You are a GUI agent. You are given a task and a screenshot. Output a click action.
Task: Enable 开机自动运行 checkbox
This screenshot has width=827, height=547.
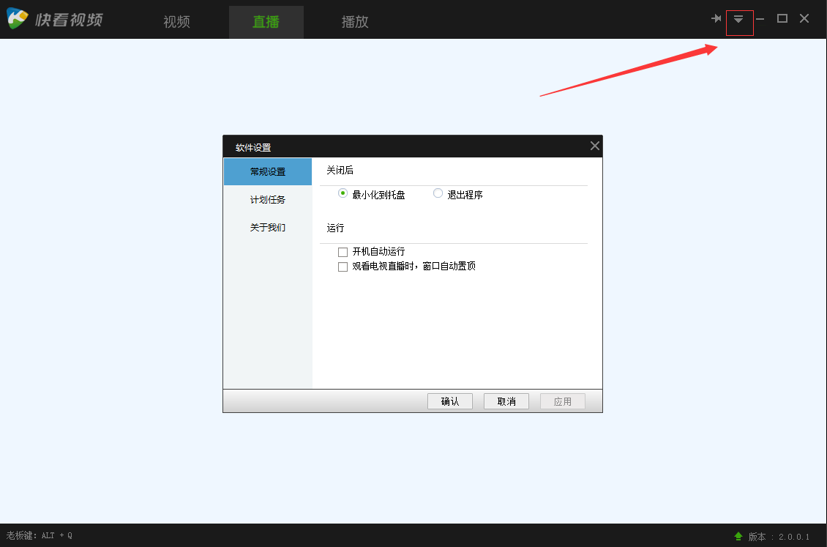tap(343, 251)
